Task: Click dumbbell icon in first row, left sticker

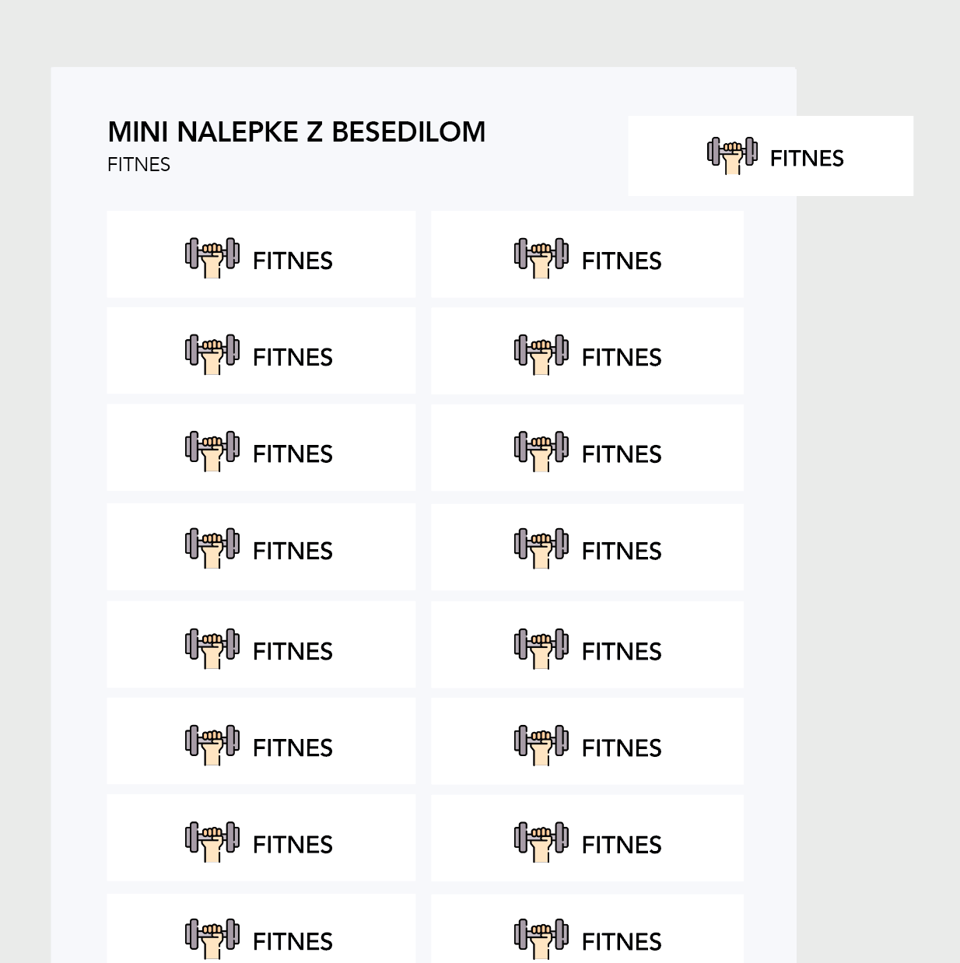Action: tap(212, 257)
